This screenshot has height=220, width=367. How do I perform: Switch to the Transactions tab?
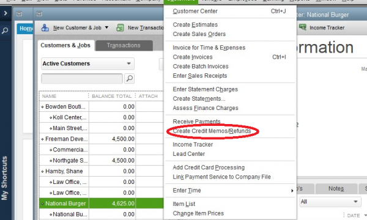(124, 45)
